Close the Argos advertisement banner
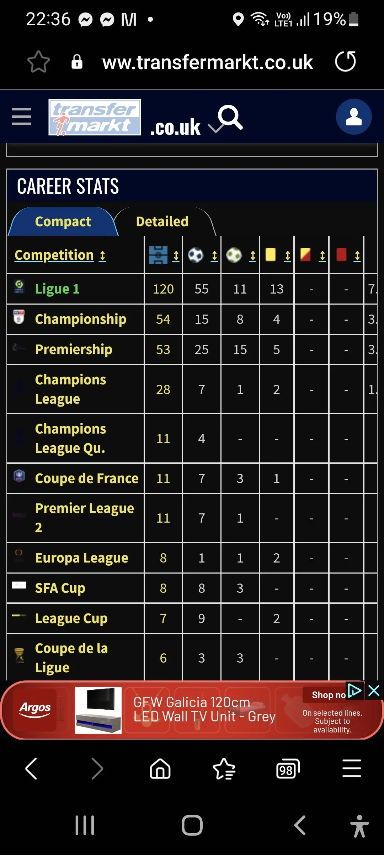The width and height of the screenshot is (384, 855). pyautogui.click(x=374, y=691)
